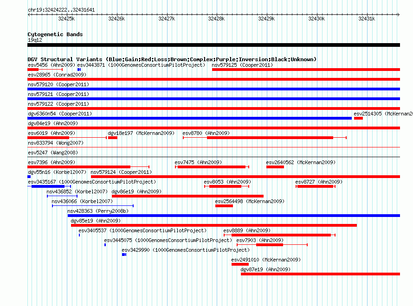Select esv5247 (Wang2008) label
Screen dimensions: 413x306
click(x=53, y=153)
